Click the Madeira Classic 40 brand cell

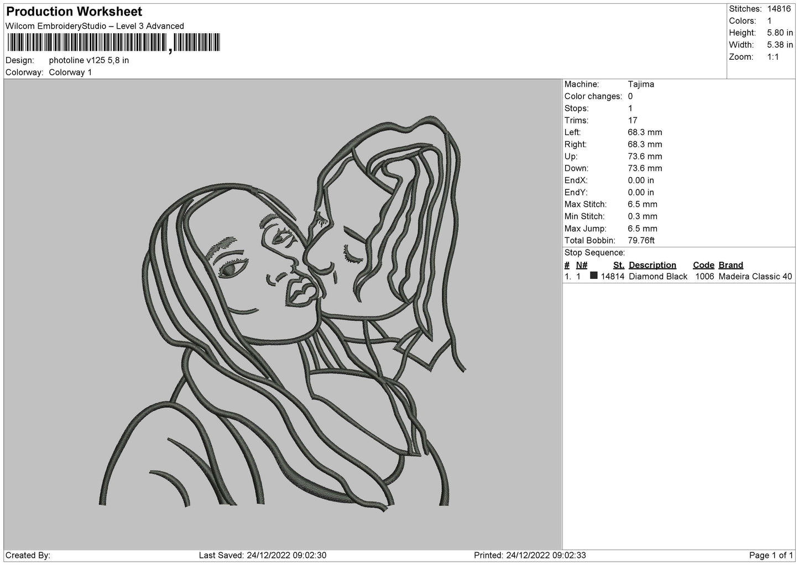tap(755, 277)
